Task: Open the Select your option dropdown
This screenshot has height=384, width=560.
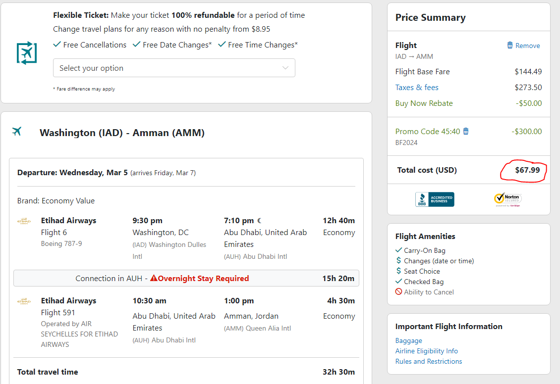Action: 174,68
